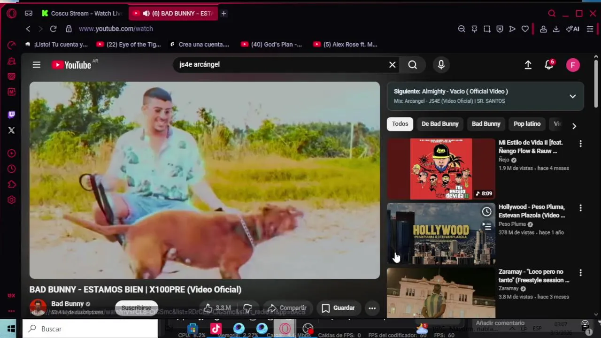This screenshot has width=601, height=338.
Task: Click the zoom-out magnifier in address bar
Action: [x=462, y=29]
